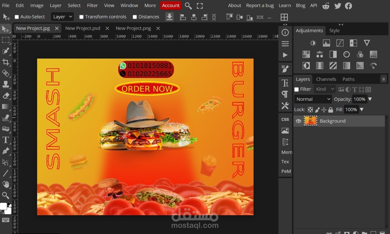
Task: Select the Move tool in the toolbar
Action: tap(5, 29)
